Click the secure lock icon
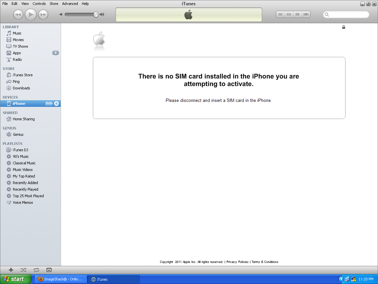Image resolution: width=378 pixels, height=284 pixels. pyautogui.click(x=344, y=27)
